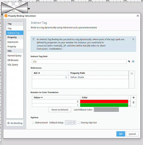Viewport: 143px width, 145px height.
Task: Click the insert property reference icon by the path field
Action: click(133, 61)
